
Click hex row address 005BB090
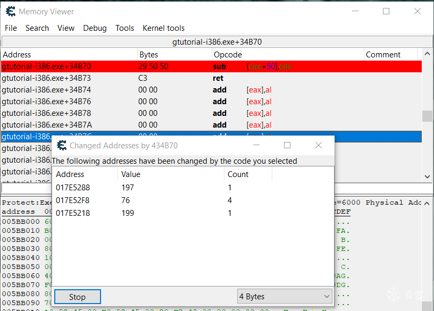(x=21, y=303)
